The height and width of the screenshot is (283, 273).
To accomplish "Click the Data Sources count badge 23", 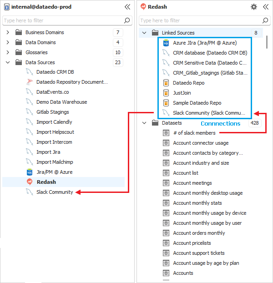I will tap(118, 62).
